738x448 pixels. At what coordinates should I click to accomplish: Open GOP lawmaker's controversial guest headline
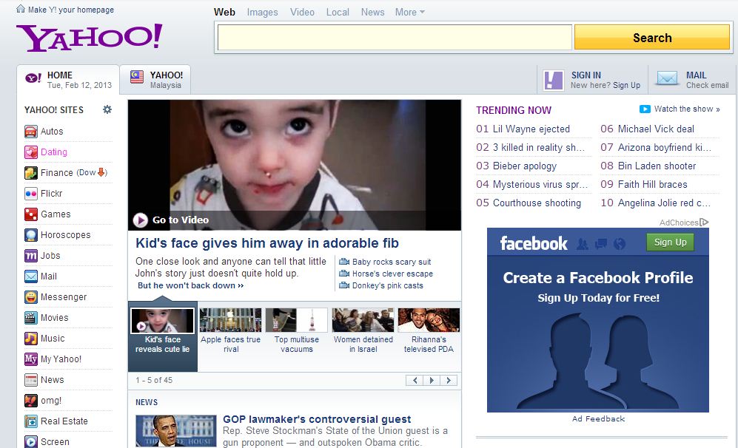(x=317, y=419)
